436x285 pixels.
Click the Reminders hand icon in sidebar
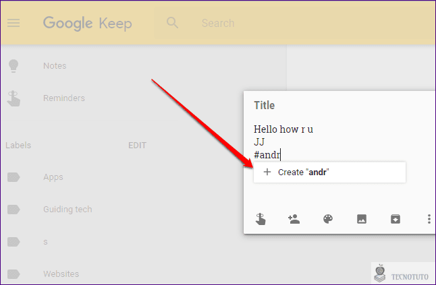pyautogui.click(x=13, y=98)
